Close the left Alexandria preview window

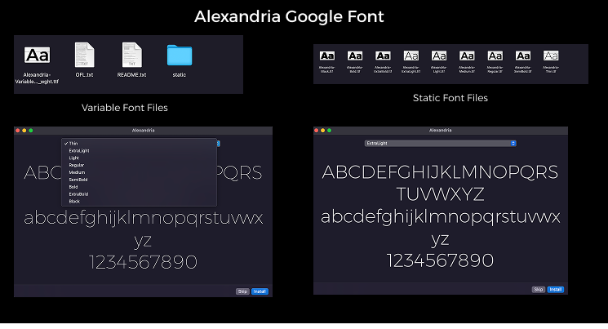[17, 131]
